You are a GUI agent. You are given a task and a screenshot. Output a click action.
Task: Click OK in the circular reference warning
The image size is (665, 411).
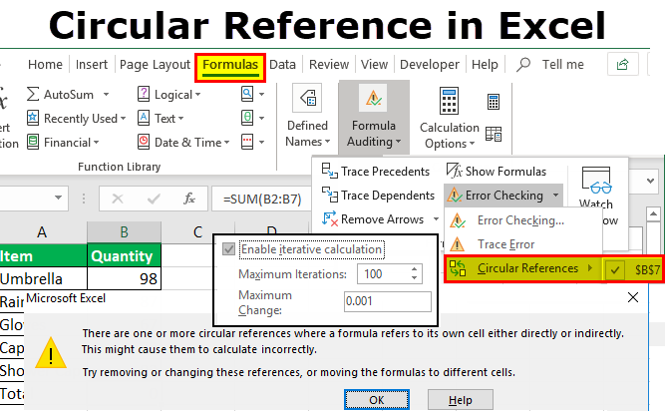[377, 400]
